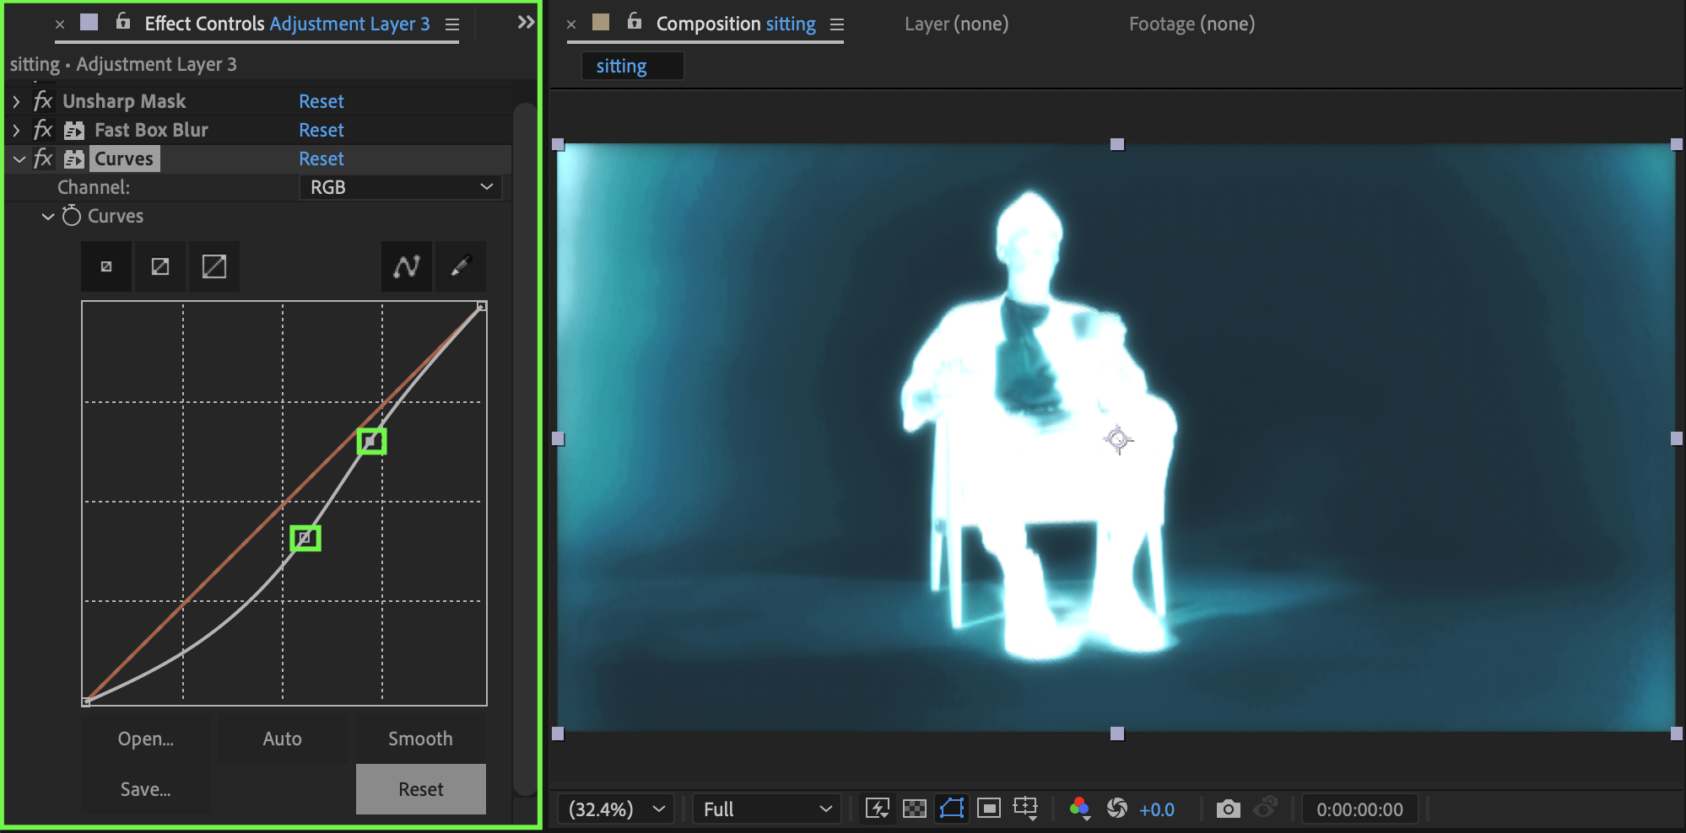Open the show channel and color management menu
Image resolution: width=1686 pixels, height=833 pixels.
pos(1079,809)
